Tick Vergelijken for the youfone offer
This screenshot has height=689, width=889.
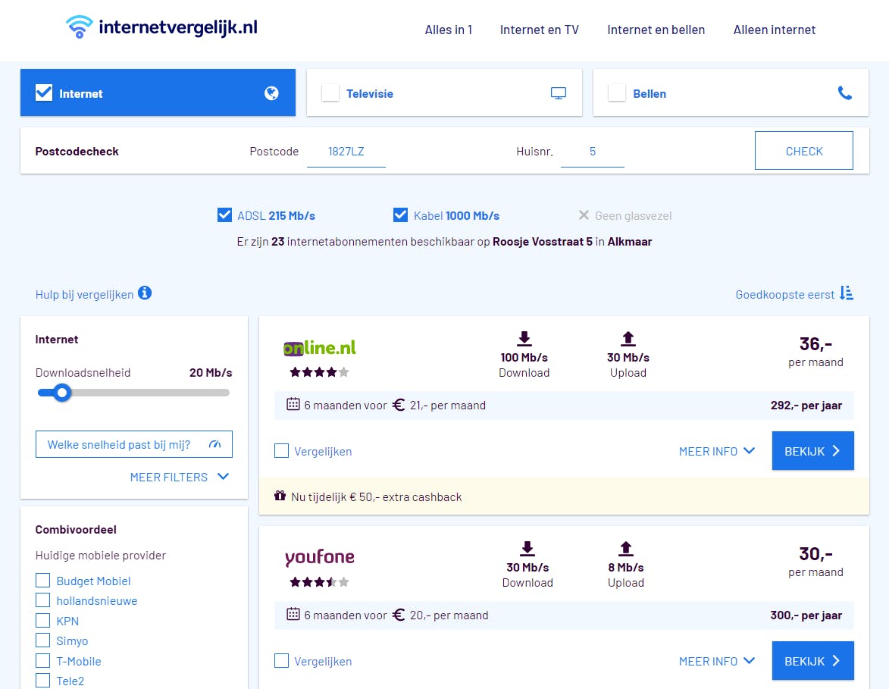point(281,661)
